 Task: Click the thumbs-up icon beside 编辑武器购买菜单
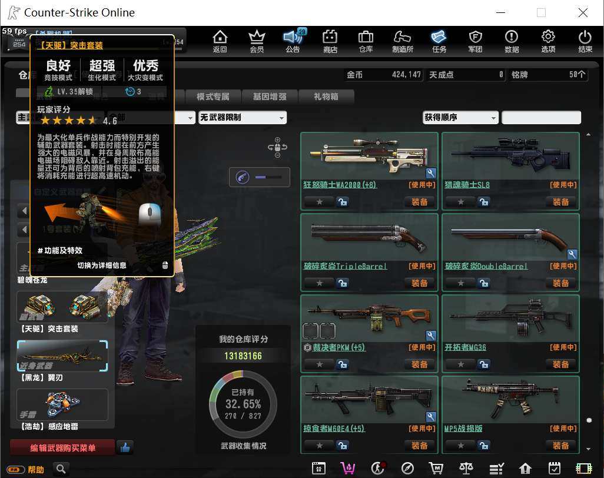(125, 447)
